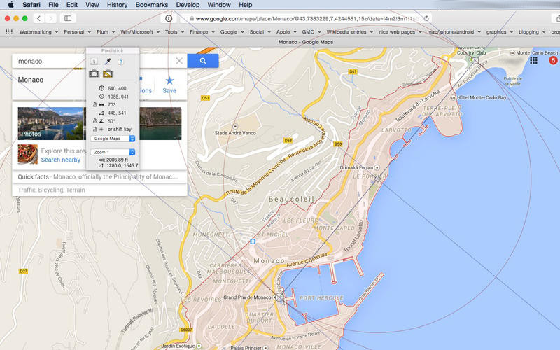
Task: Open the Favorites grid icon in bookmarks bar
Action: pos(9,31)
